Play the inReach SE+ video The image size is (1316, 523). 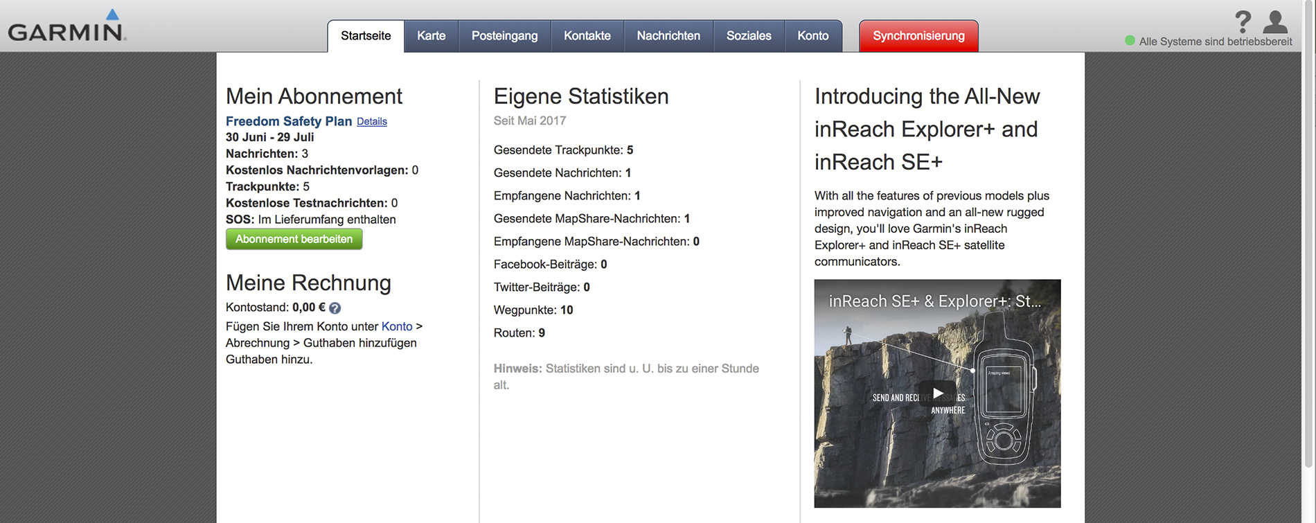pos(937,393)
